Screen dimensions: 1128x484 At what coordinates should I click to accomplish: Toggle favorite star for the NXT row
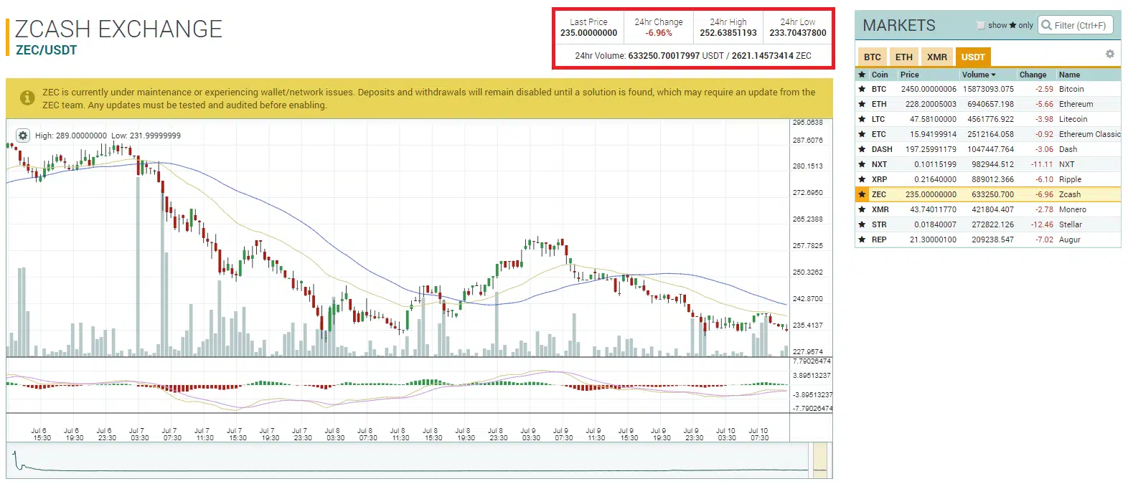(862, 164)
